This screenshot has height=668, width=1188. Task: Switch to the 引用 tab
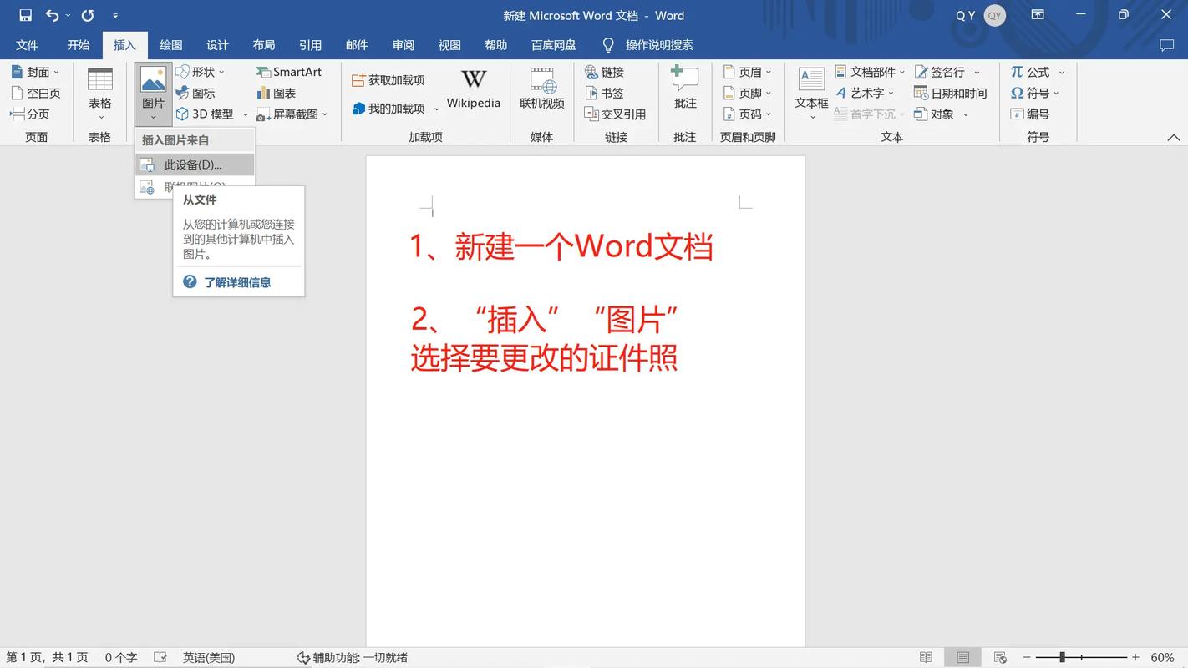[311, 45]
